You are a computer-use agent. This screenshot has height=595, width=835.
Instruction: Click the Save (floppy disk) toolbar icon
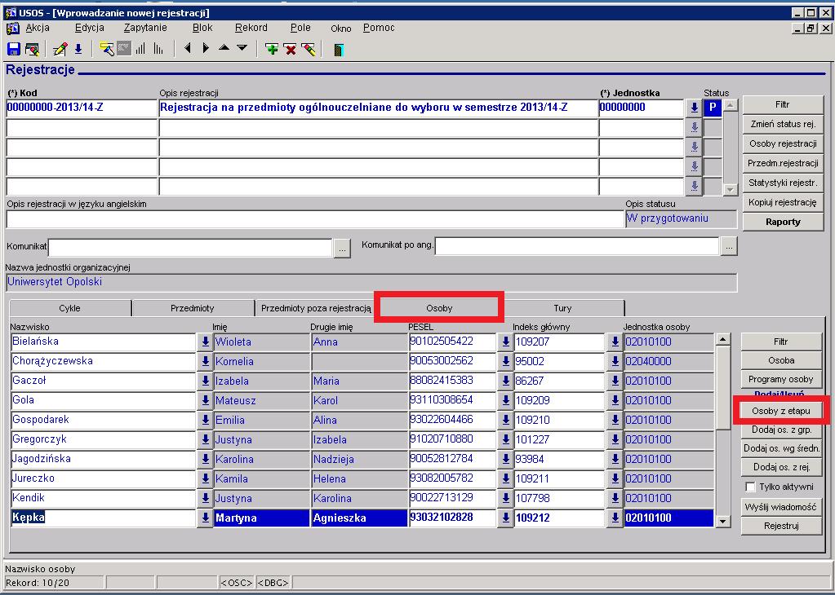coord(13,50)
